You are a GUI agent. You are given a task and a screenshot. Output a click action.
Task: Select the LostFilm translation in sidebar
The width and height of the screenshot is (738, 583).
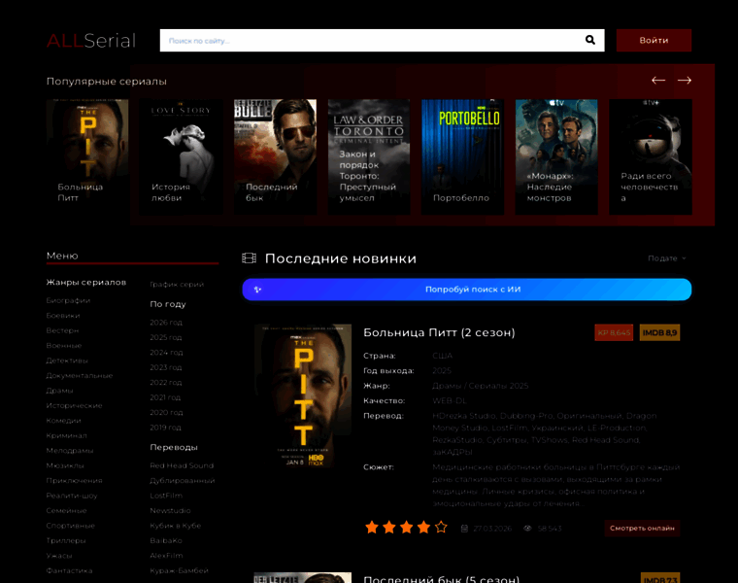(166, 496)
